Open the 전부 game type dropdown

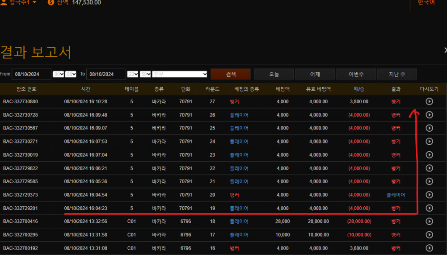180,74
